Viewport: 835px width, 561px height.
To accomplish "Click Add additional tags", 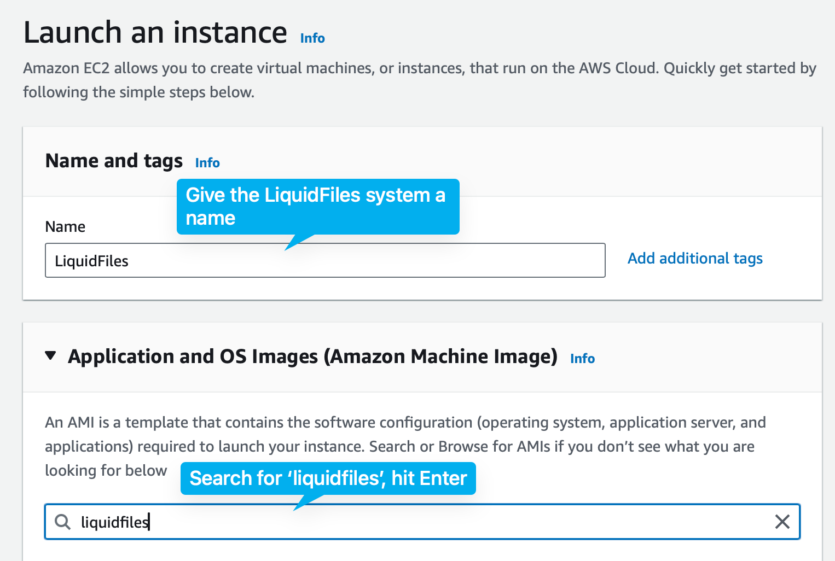I will point(695,258).
